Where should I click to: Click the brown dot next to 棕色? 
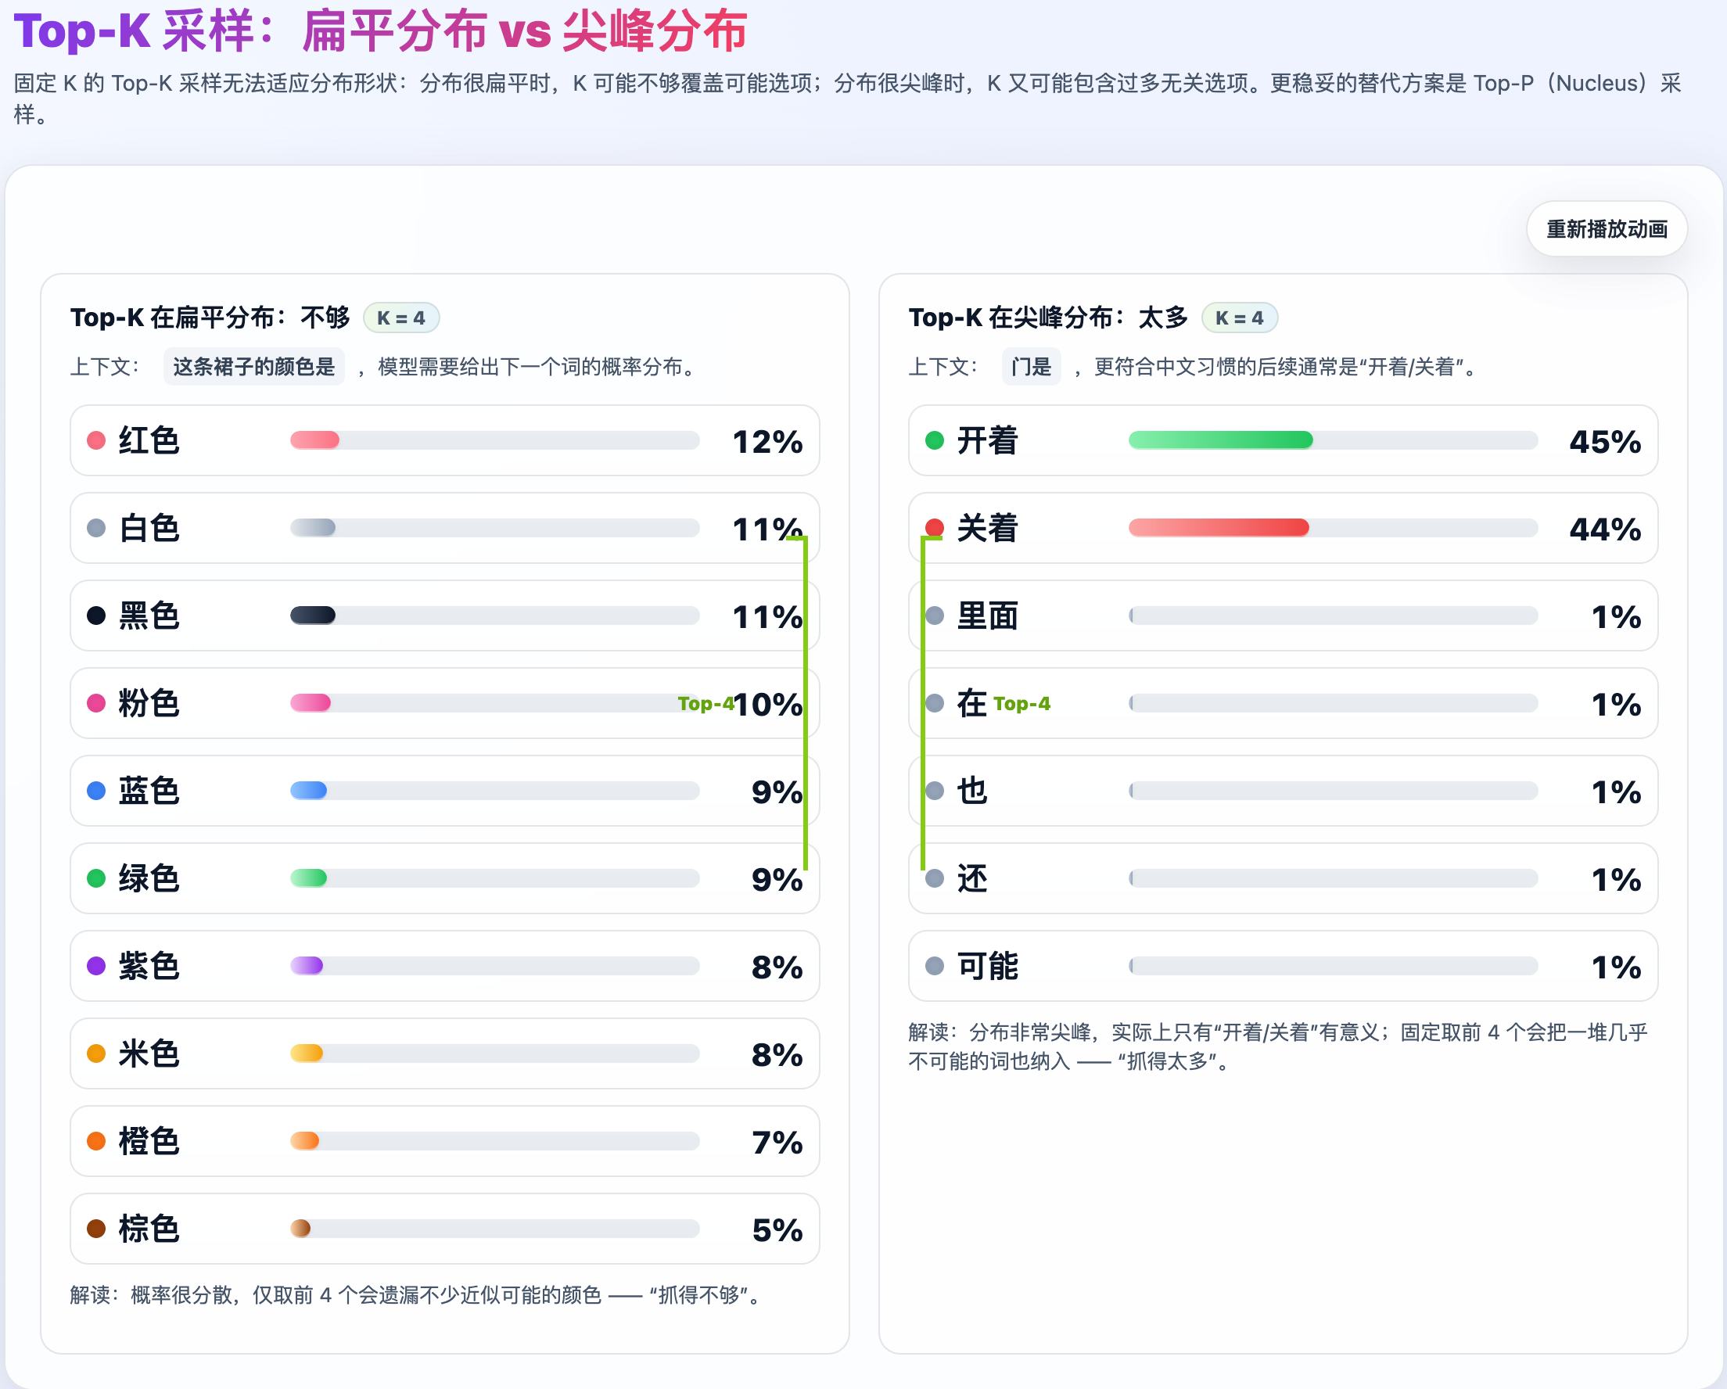coord(95,1229)
